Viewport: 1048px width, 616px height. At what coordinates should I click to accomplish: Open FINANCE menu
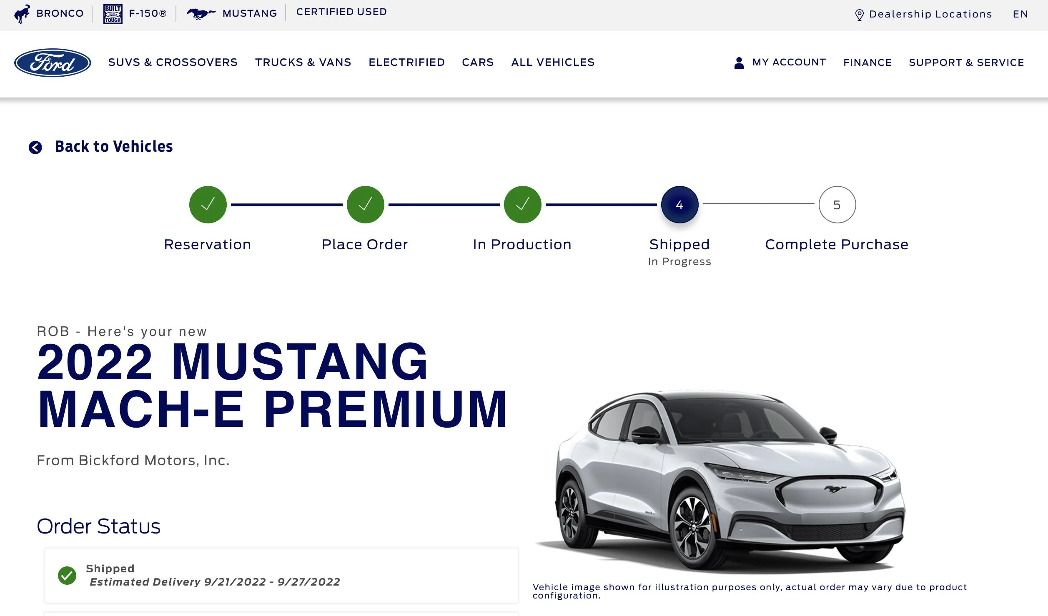[867, 63]
